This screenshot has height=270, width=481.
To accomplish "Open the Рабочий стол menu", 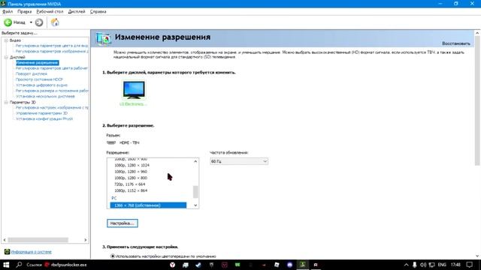I will (50, 11).
